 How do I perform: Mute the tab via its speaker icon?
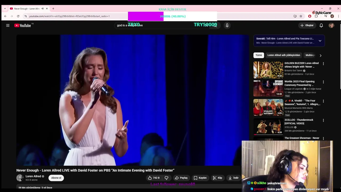42,9
